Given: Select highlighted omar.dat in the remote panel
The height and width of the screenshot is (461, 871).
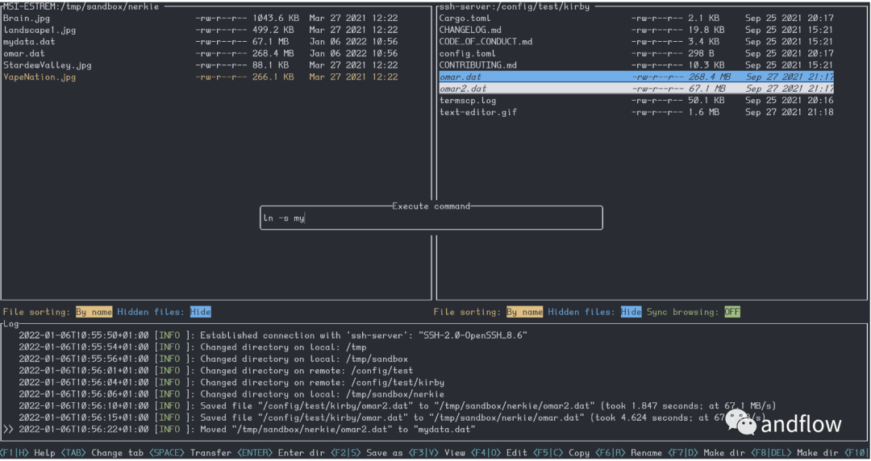Looking at the screenshot, I should (x=636, y=77).
